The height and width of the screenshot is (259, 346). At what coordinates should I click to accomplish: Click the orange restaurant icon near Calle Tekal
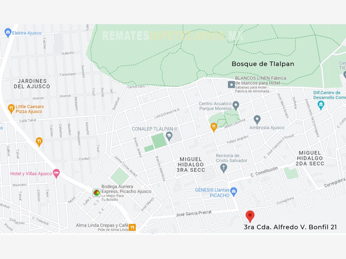pyautogui.click(x=39, y=142)
